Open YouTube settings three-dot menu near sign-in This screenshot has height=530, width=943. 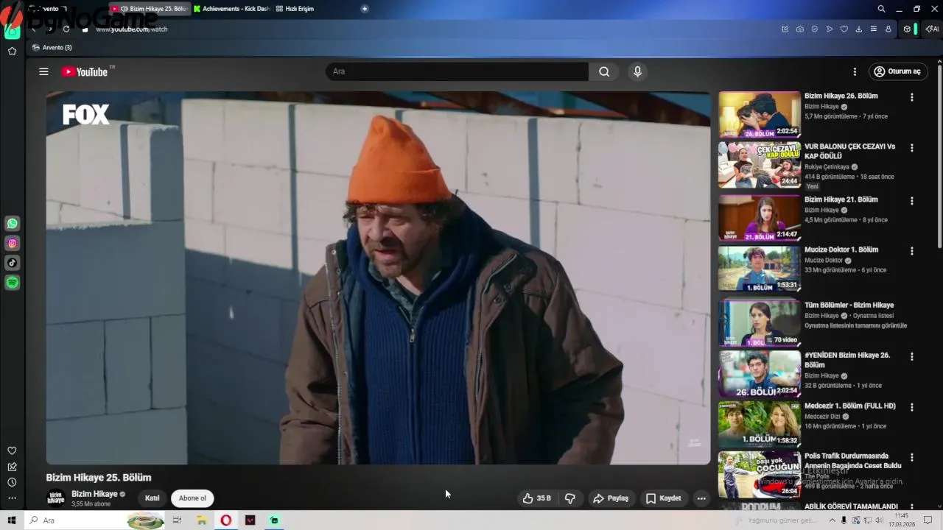(x=855, y=71)
